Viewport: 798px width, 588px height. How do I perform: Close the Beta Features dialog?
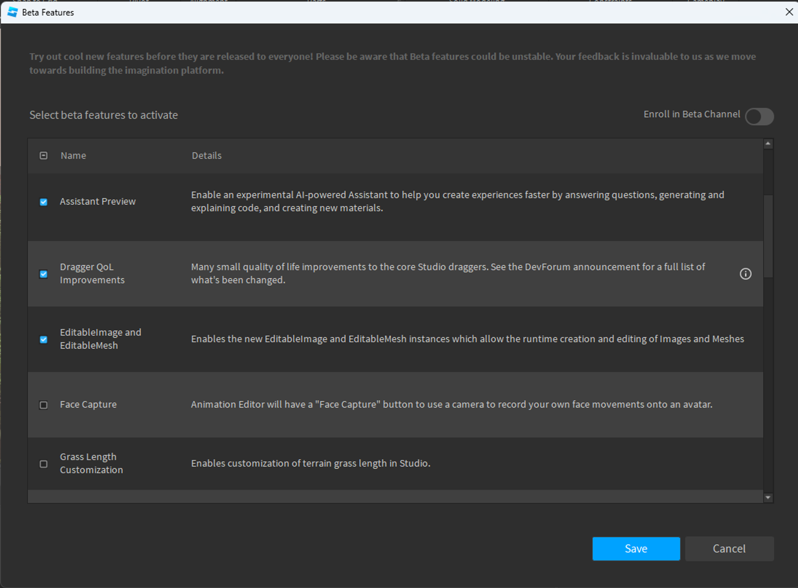pyautogui.click(x=789, y=12)
